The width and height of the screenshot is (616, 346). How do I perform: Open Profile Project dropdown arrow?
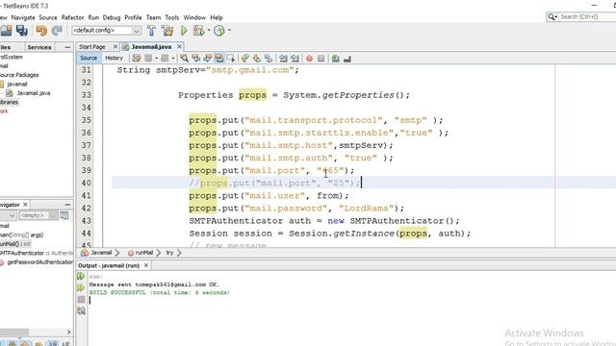click(229, 30)
